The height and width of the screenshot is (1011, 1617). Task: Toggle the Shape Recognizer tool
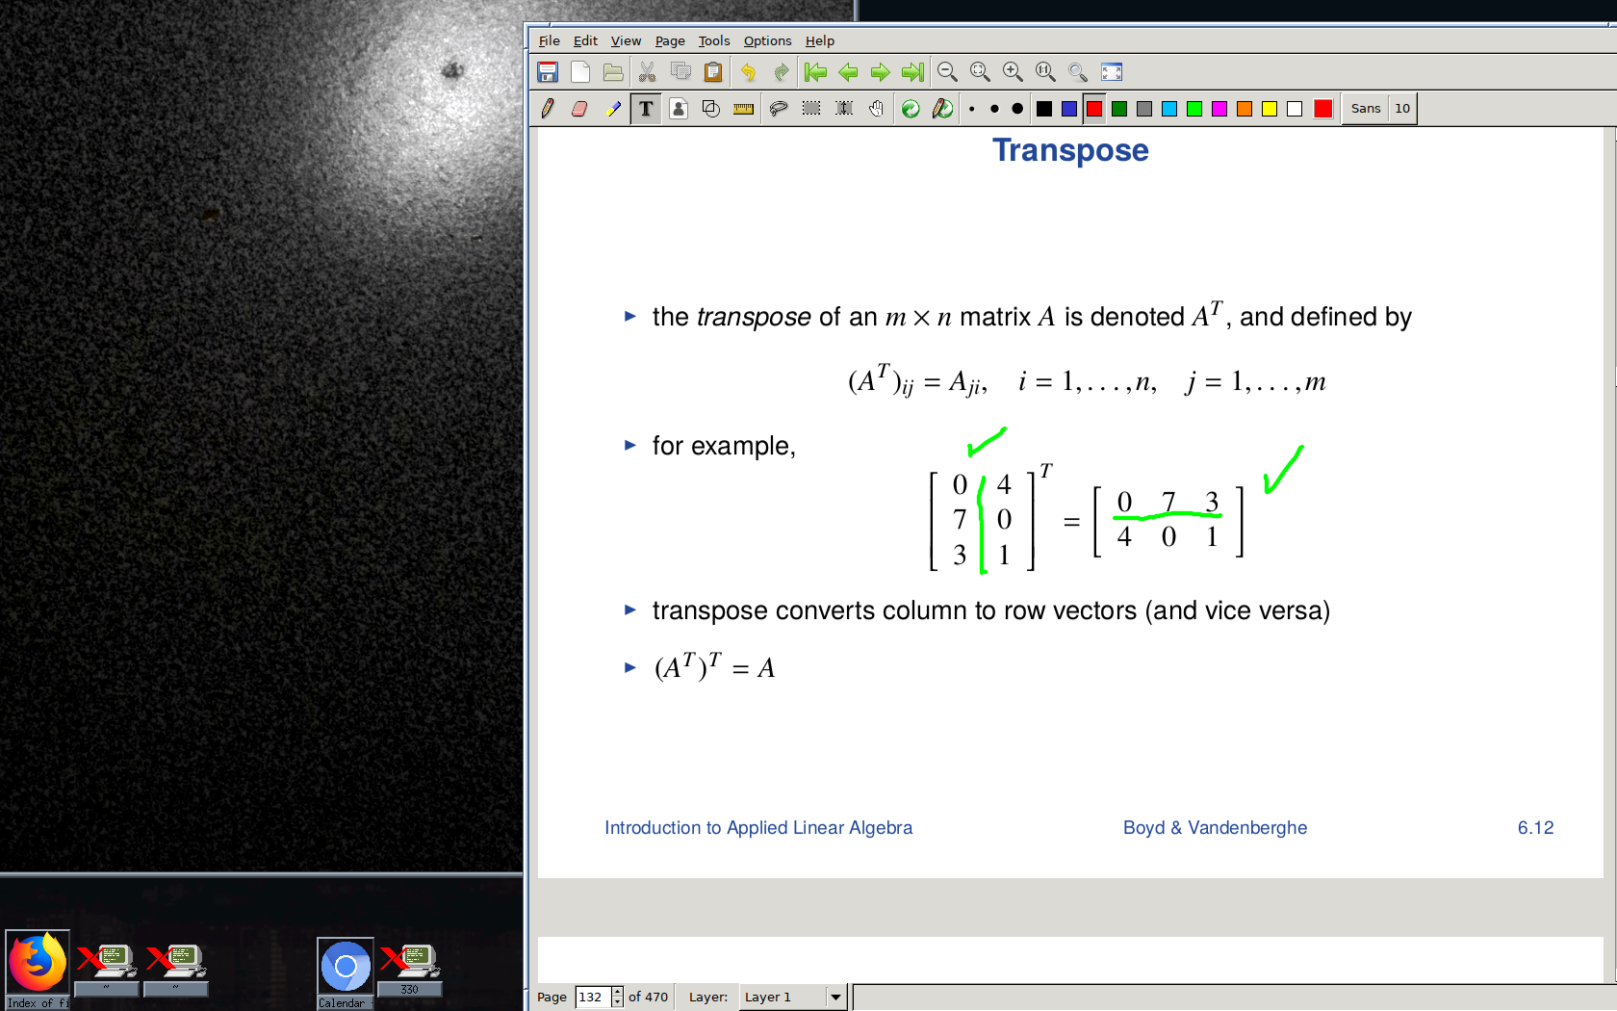[x=710, y=109]
